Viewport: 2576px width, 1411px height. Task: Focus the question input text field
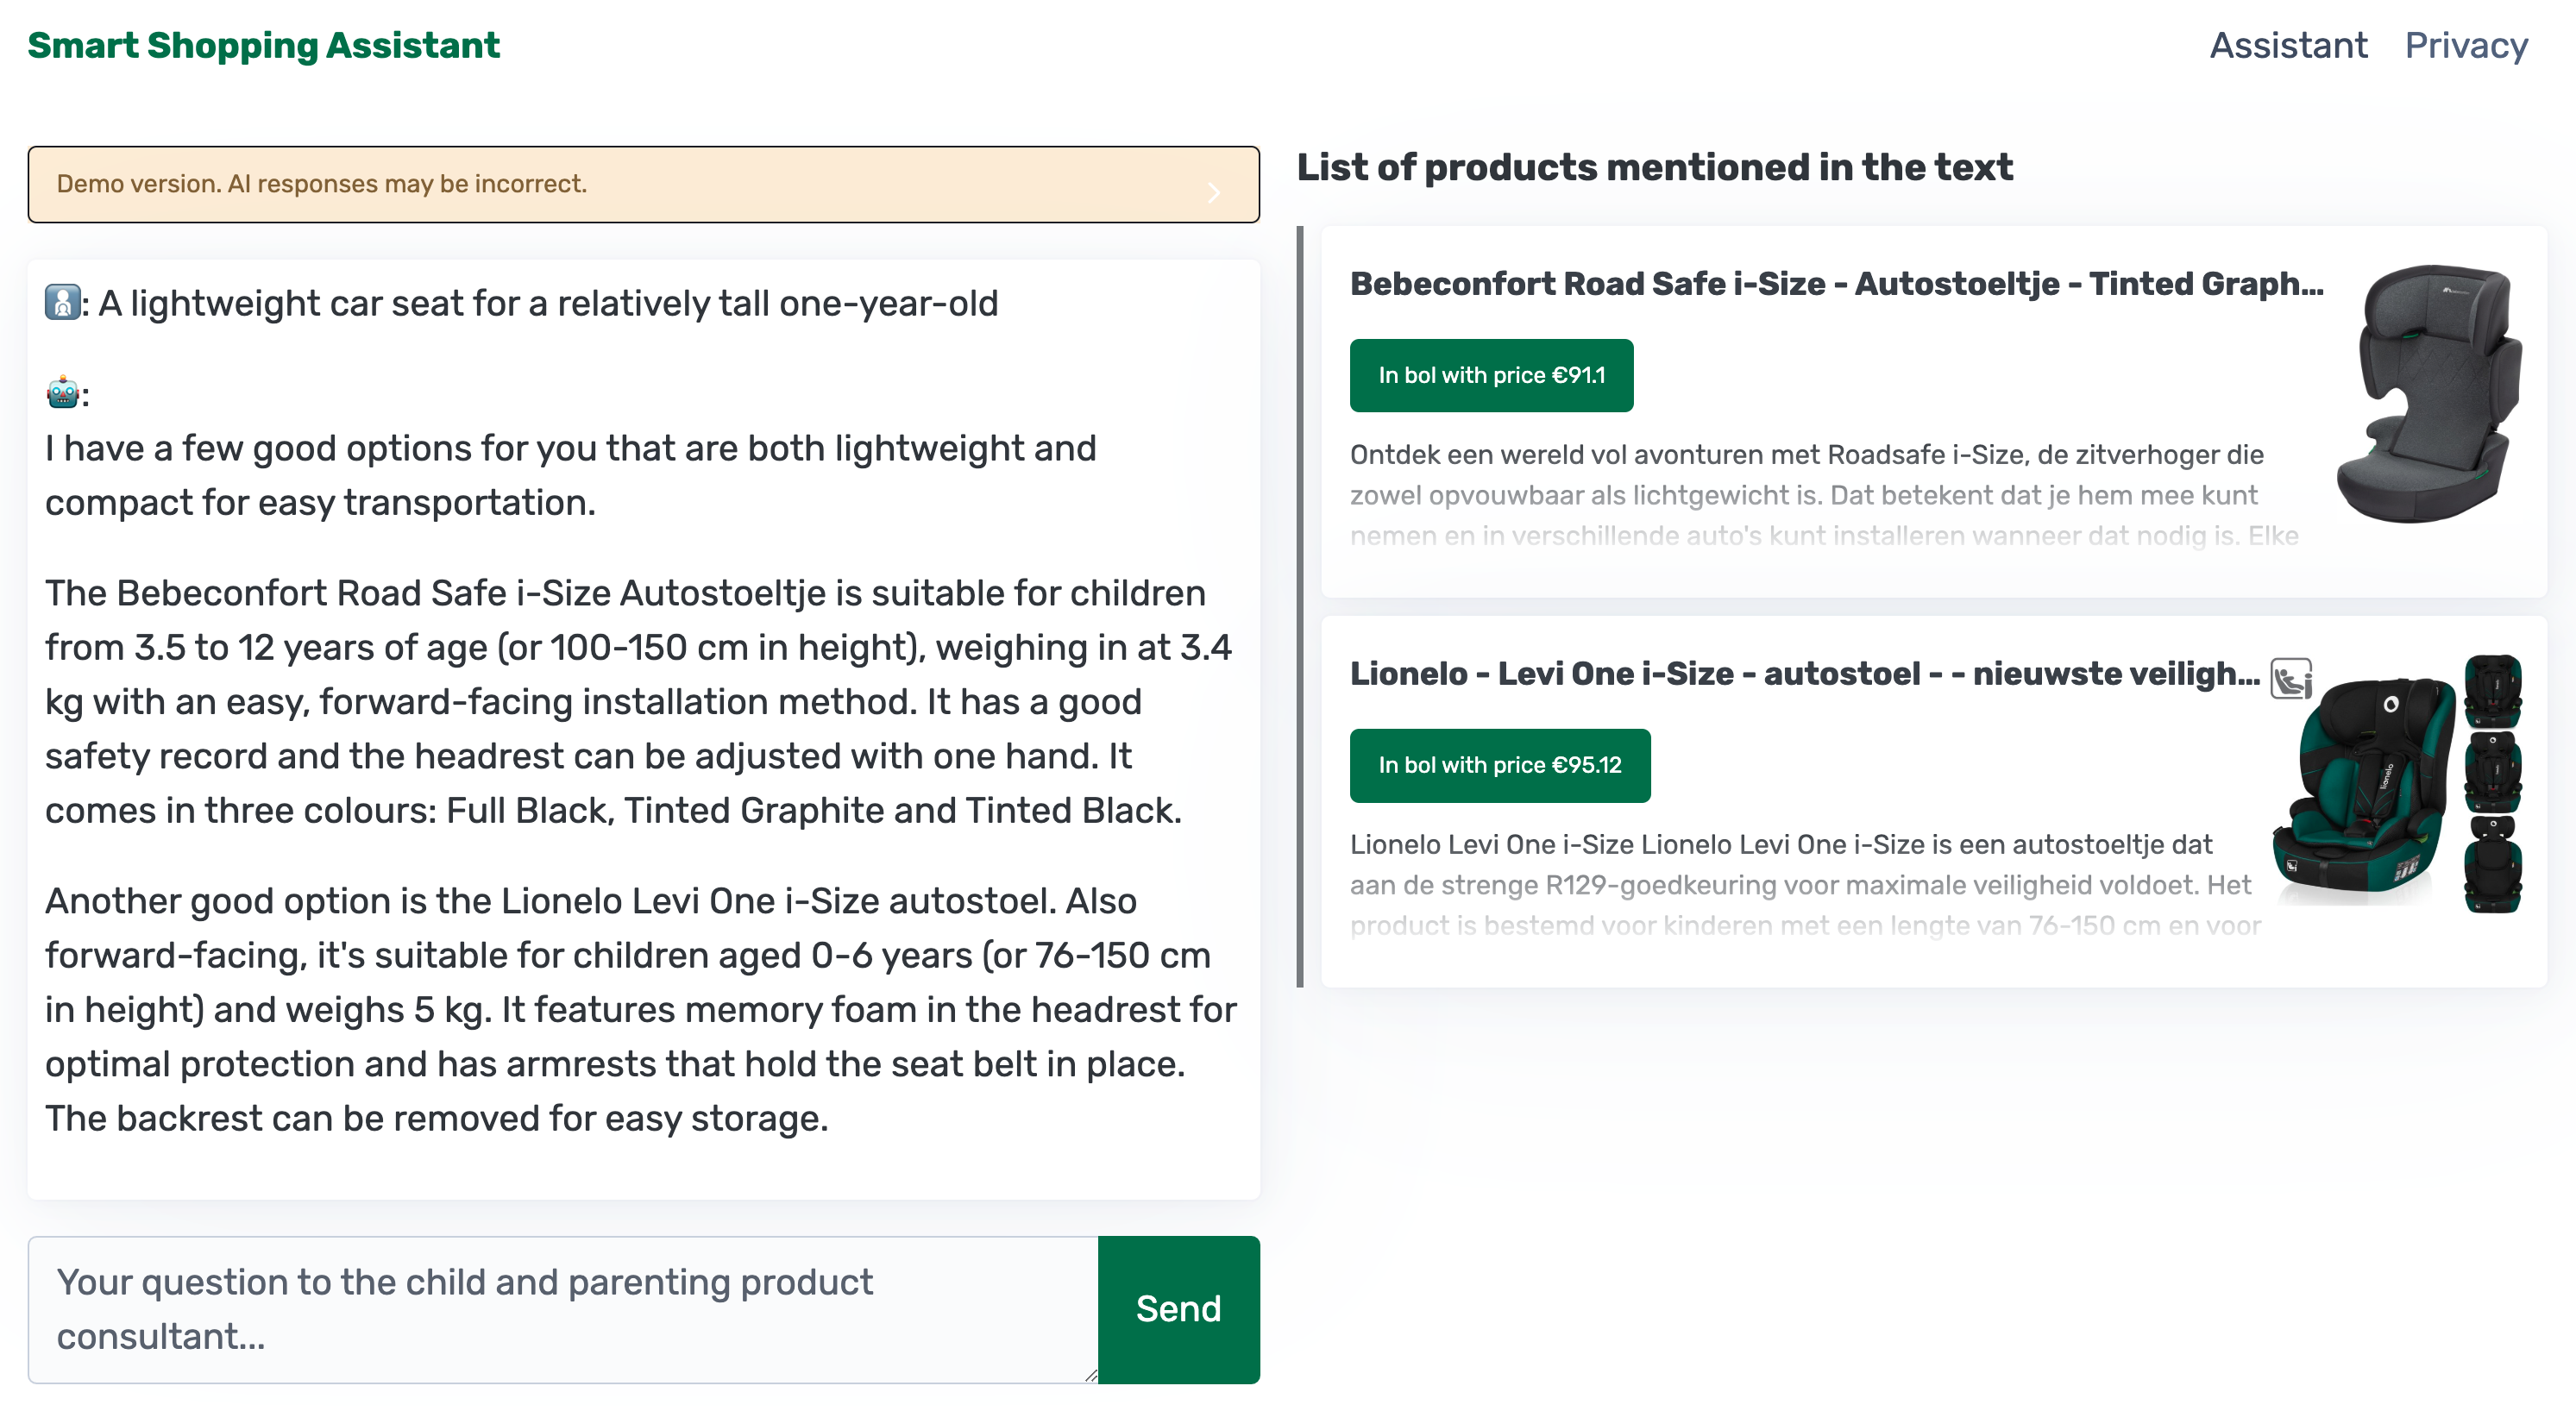[563, 1309]
